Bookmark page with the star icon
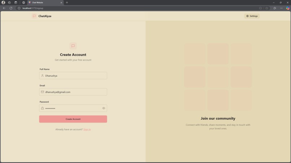 coord(267,8)
